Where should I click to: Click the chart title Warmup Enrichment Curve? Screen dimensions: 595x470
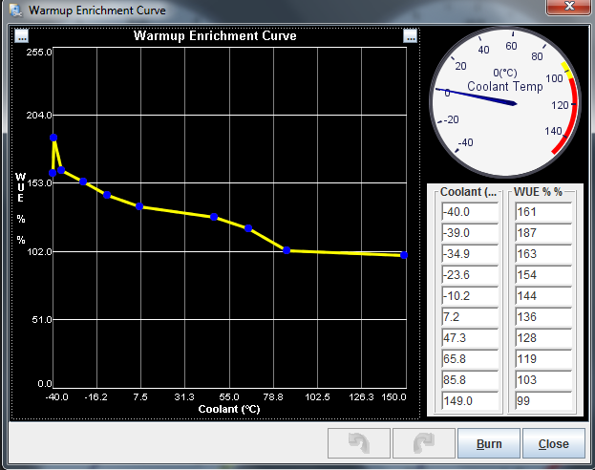pyautogui.click(x=215, y=35)
